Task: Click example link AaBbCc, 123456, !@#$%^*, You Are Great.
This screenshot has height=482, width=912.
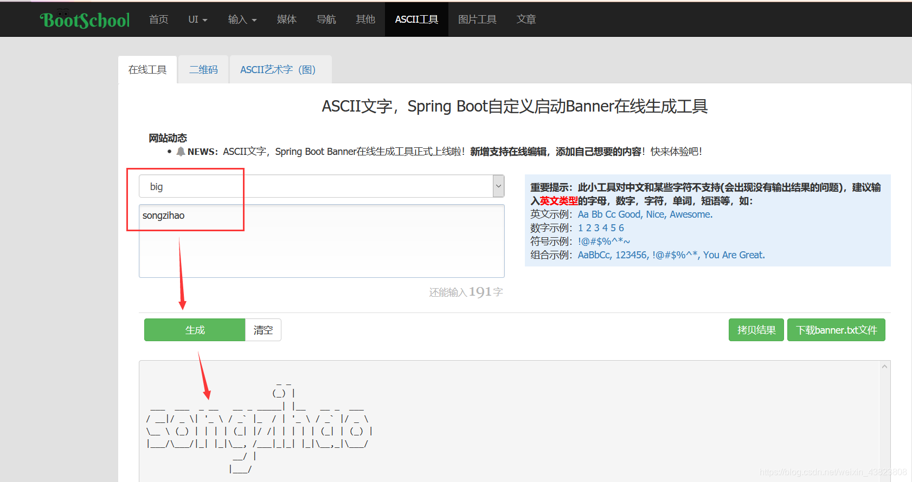Action: [671, 255]
